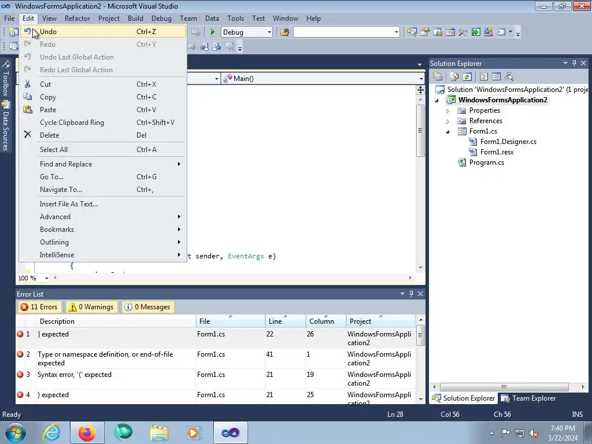Open the 100 % zoom dropdown

46,278
